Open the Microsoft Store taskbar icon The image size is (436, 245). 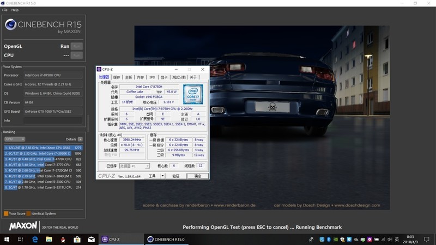pos(77,239)
